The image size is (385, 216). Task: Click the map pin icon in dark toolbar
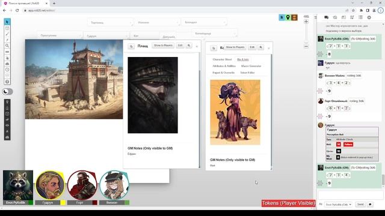click(x=7, y=102)
